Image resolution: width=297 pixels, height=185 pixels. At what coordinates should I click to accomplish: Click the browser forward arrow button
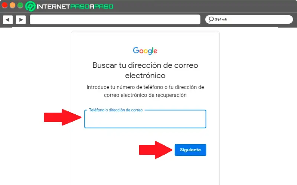pyautogui.click(x=21, y=20)
